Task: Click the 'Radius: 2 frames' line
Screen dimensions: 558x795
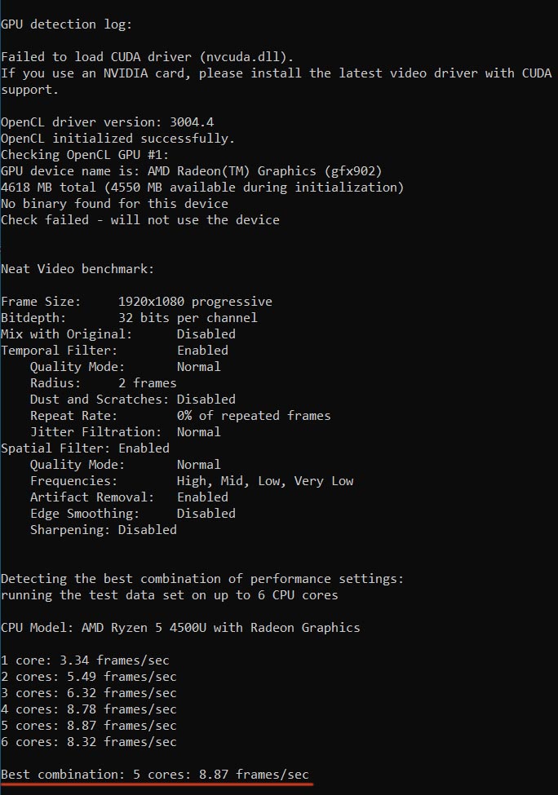Action: click(104, 382)
